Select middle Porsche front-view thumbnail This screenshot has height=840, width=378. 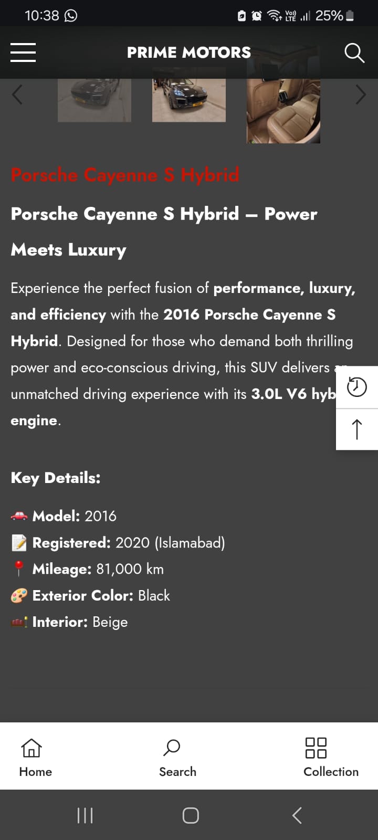coord(189,100)
